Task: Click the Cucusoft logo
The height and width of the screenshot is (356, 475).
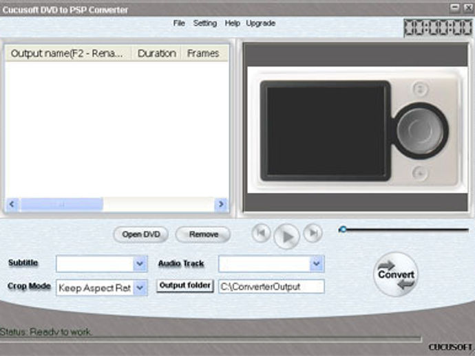Action: click(x=450, y=347)
